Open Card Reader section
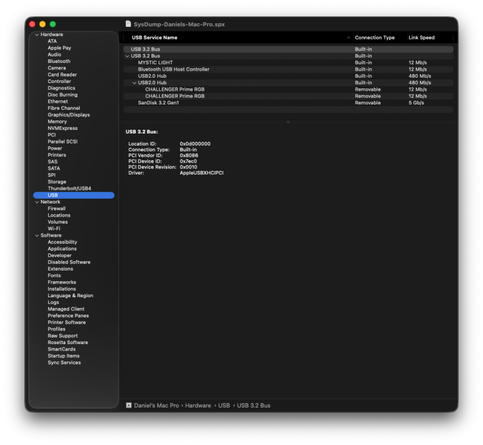 tap(62, 75)
